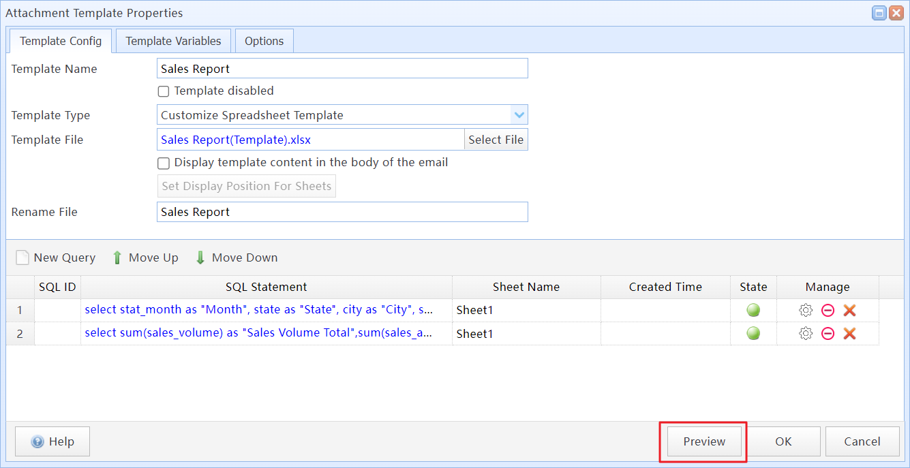The width and height of the screenshot is (910, 468).
Task: Maximize the Attachment Template Properties dialog
Action: [x=879, y=13]
